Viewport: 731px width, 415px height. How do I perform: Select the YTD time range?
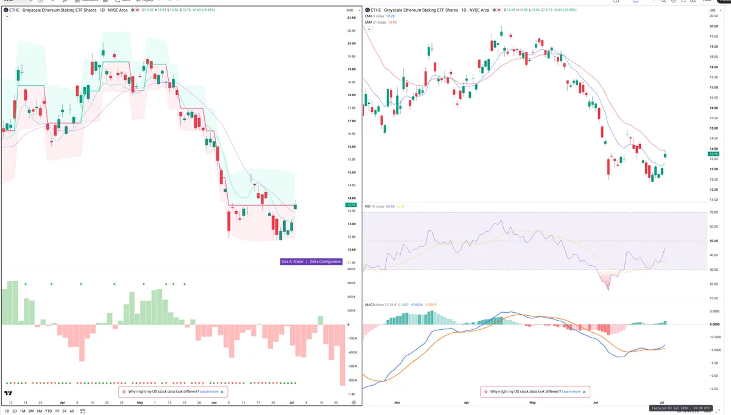coord(48,411)
